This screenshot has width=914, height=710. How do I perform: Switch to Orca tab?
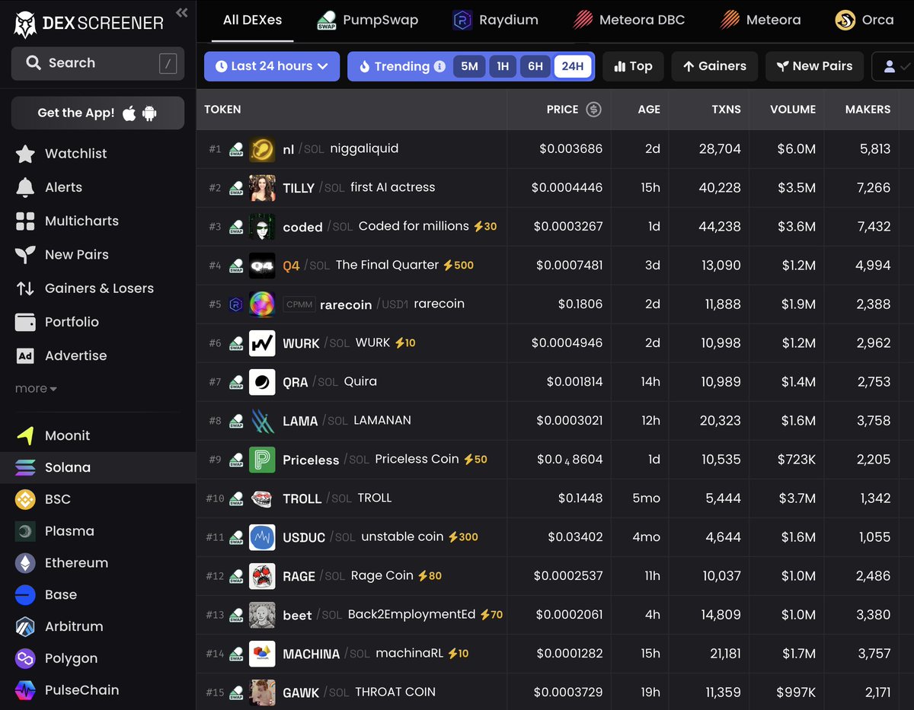pos(864,21)
